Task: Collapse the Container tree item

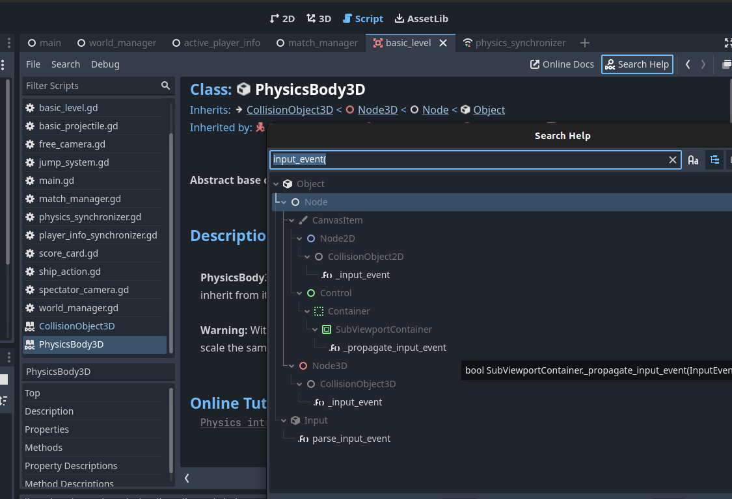Action: point(307,311)
